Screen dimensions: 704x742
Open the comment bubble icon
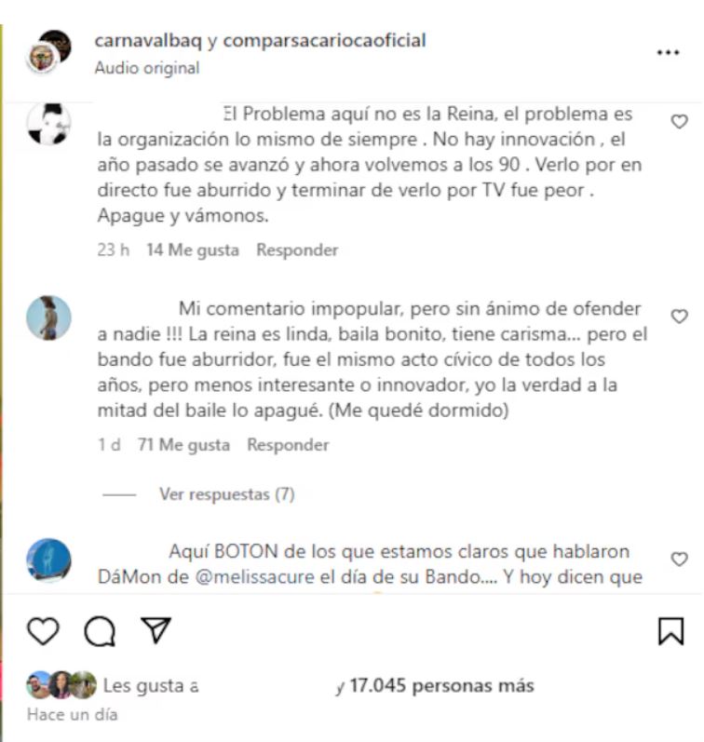pyautogui.click(x=100, y=631)
